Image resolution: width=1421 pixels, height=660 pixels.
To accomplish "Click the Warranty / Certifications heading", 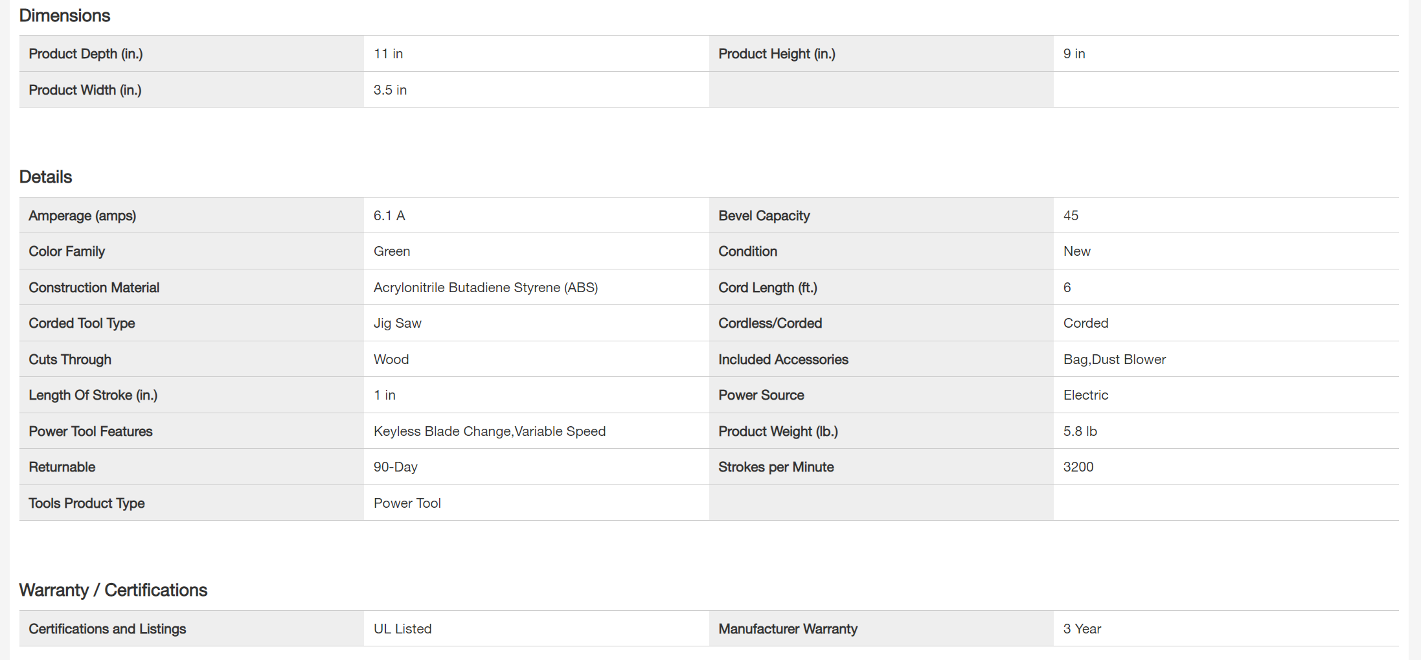I will pos(113,590).
